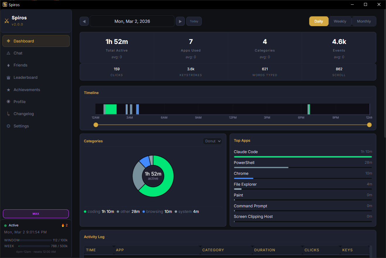Screen dimensions: 386x258
Task: Click the Changelog arrow icon
Action: pyautogui.click(x=8, y=114)
